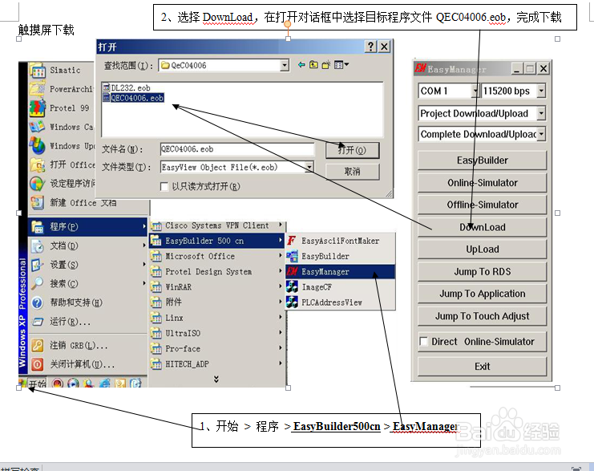Click the Online-Simulator button
The image size is (594, 471).
pyautogui.click(x=483, y=183)
